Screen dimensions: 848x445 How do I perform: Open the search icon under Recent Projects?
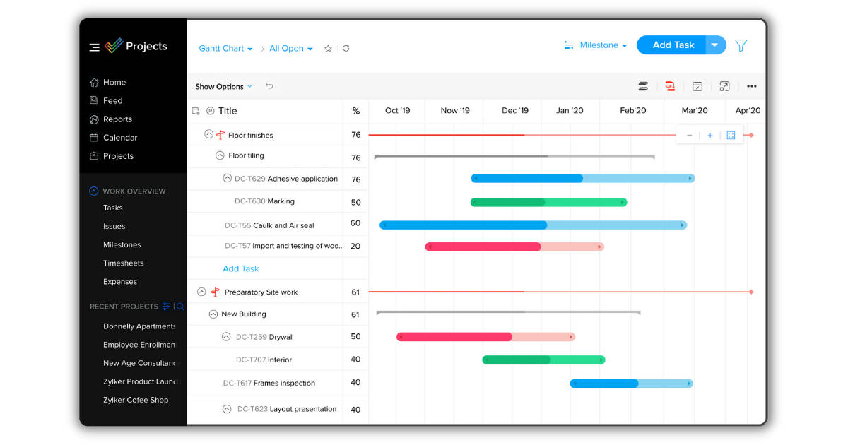[x=181, y=306]
